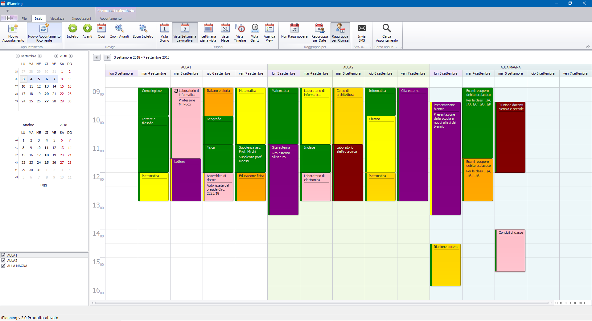Select 25 ottobre in mini calendar
592x321 pixels.
47,163
